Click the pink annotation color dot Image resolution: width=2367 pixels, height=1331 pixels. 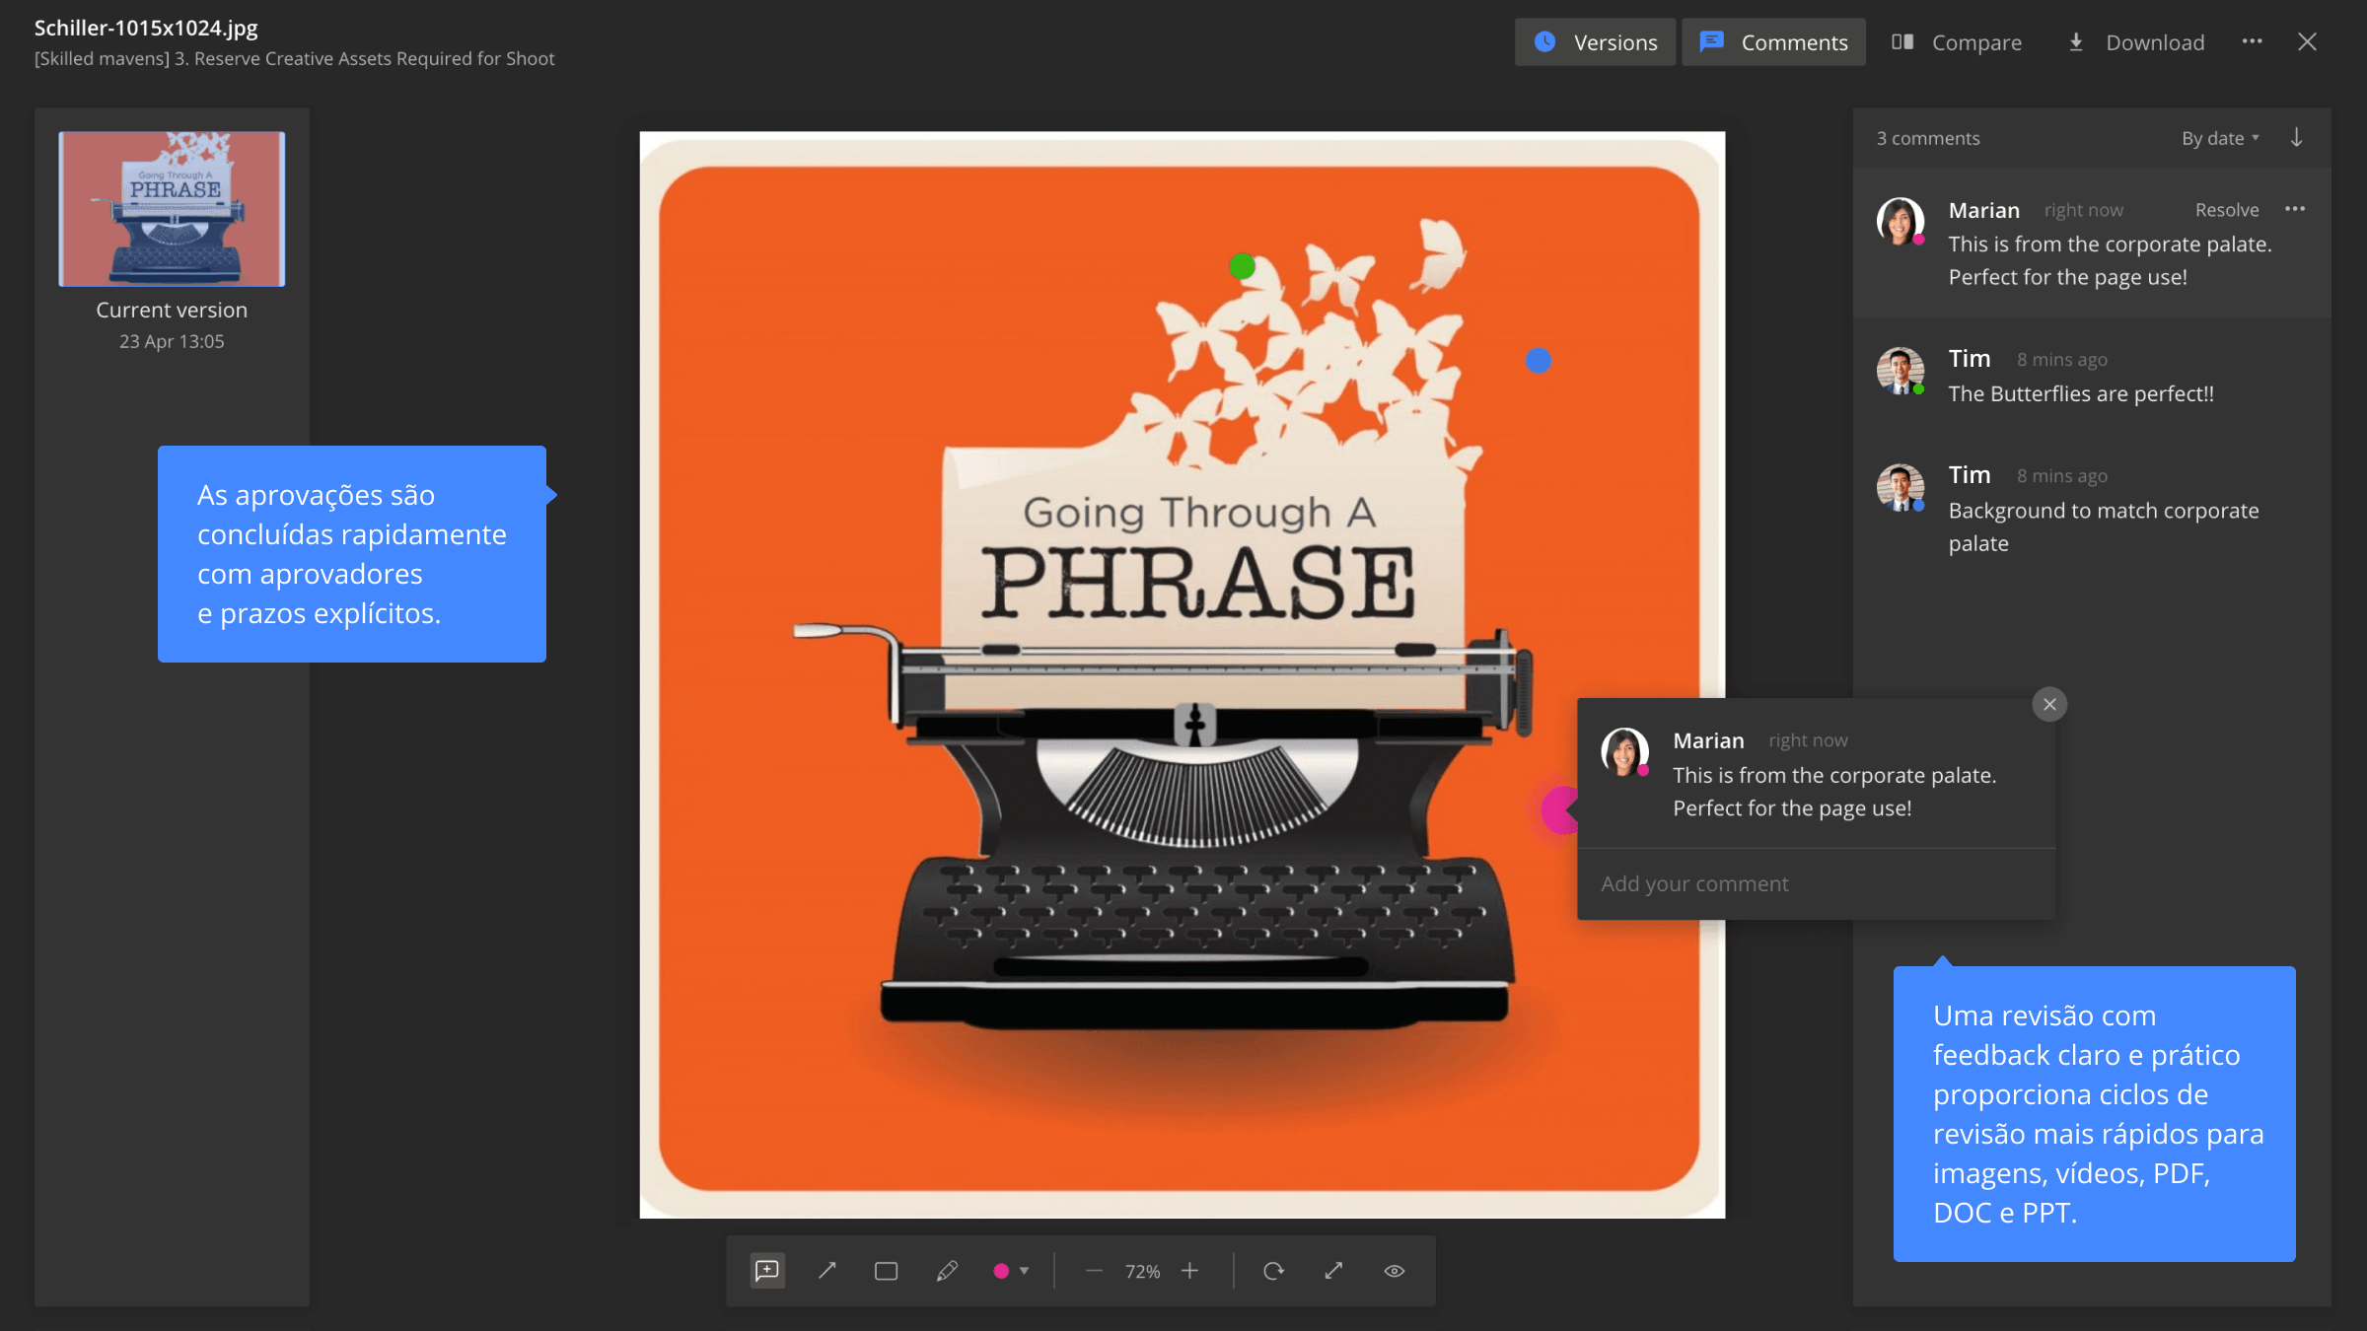1001,1271
